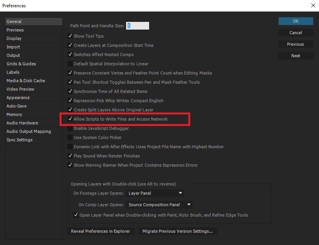Toggle Play Sound When Render Finishes
Viewport: 319px width, 245px height.
pos(70,156)
